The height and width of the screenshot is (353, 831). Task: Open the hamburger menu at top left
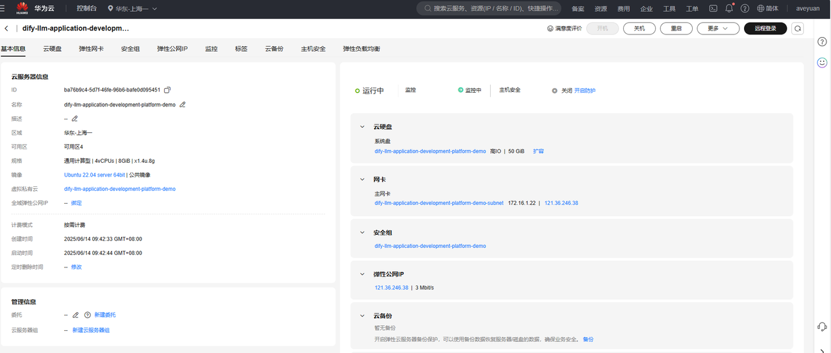[3, 9]
